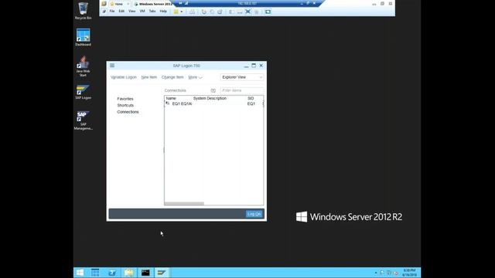Click the view toggle icon beside Connections header
The width and height of the screenshot is (495, 278).
pyautogui.click(x=213, y=90)
